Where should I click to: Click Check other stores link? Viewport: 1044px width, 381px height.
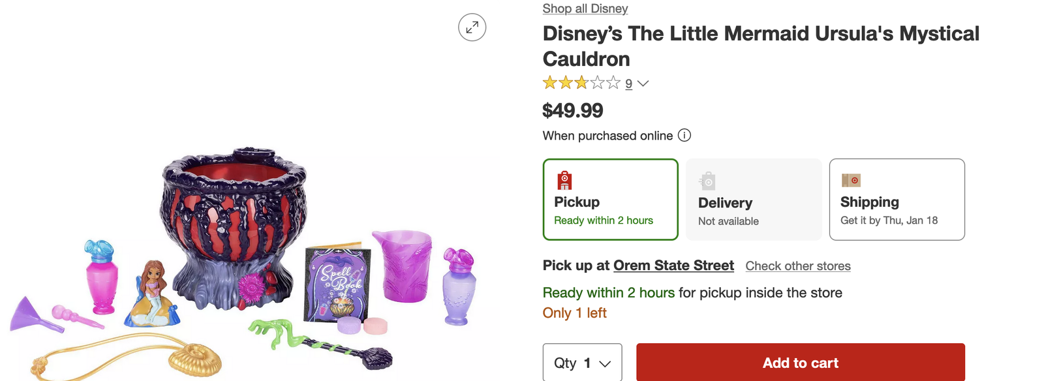797,266
